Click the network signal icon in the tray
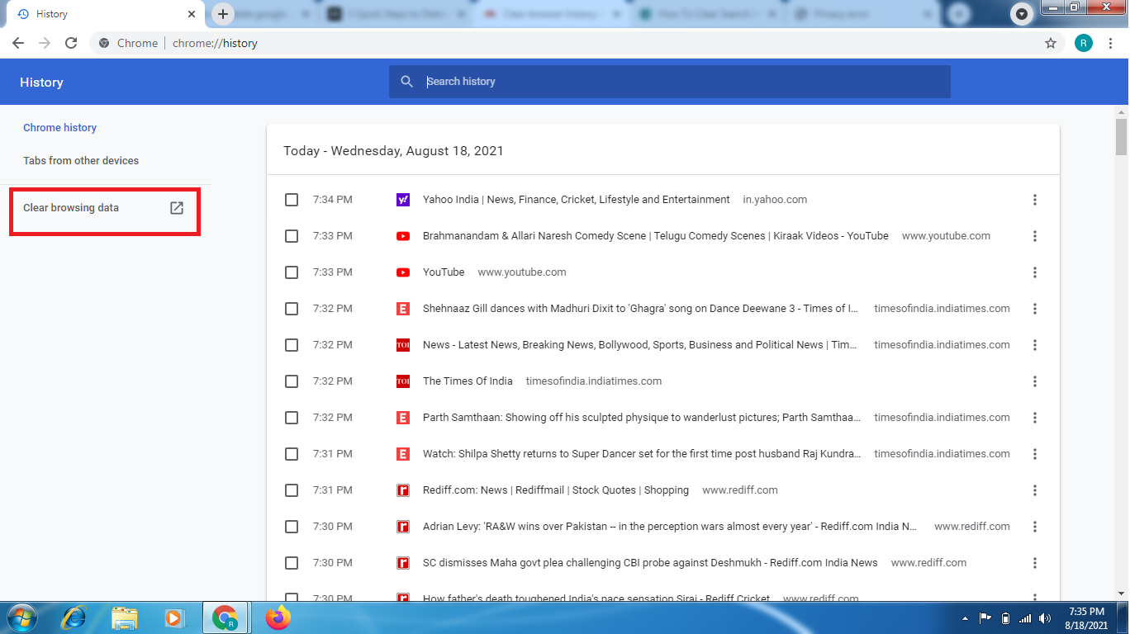Screen dimensions: 1130x634 1025,618
